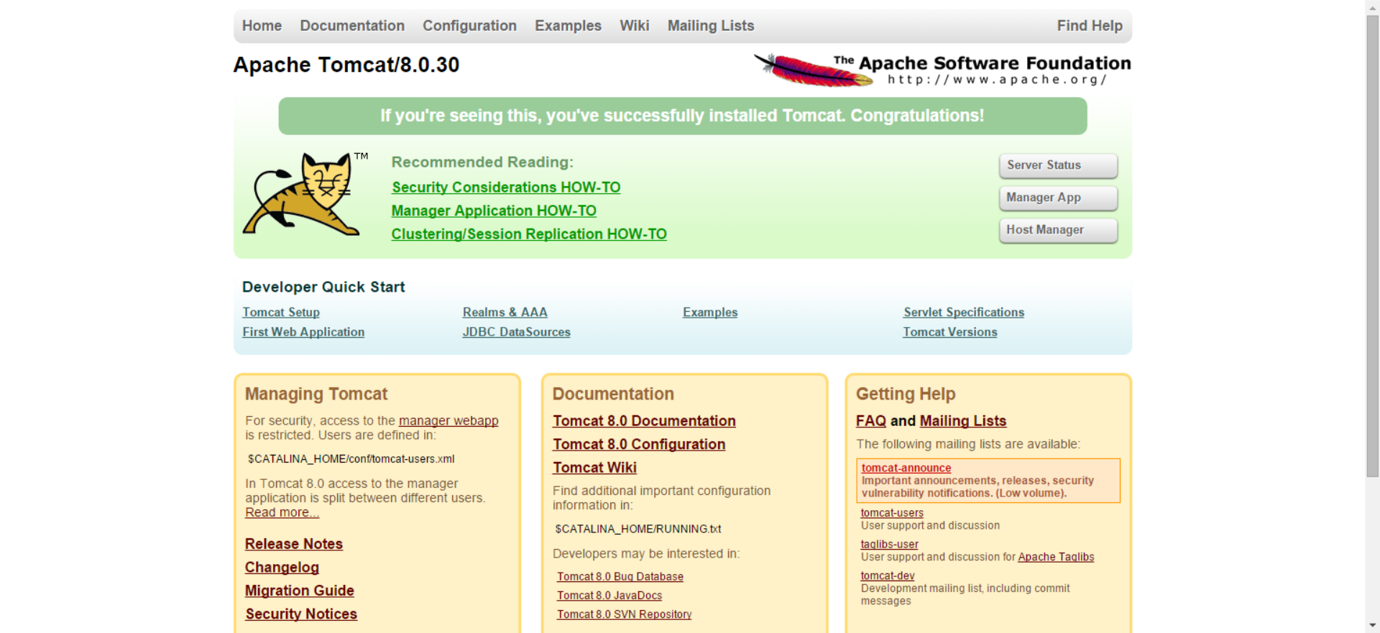View the Tomcat Versions link

pyautogui.click(x=950, y=332)
